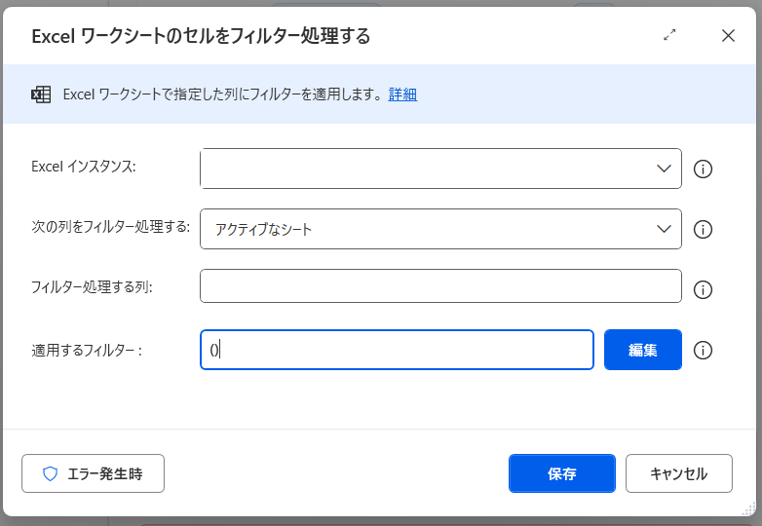762x526 pixels.
Task: Show info for Excel インスタンス
Action: coord(703,169)
